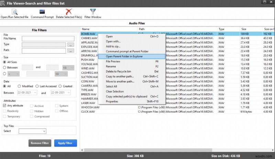Screen dimensions: 275x159
Task: Select the size comparison operator radio button
Action: [x=4, y=74]
